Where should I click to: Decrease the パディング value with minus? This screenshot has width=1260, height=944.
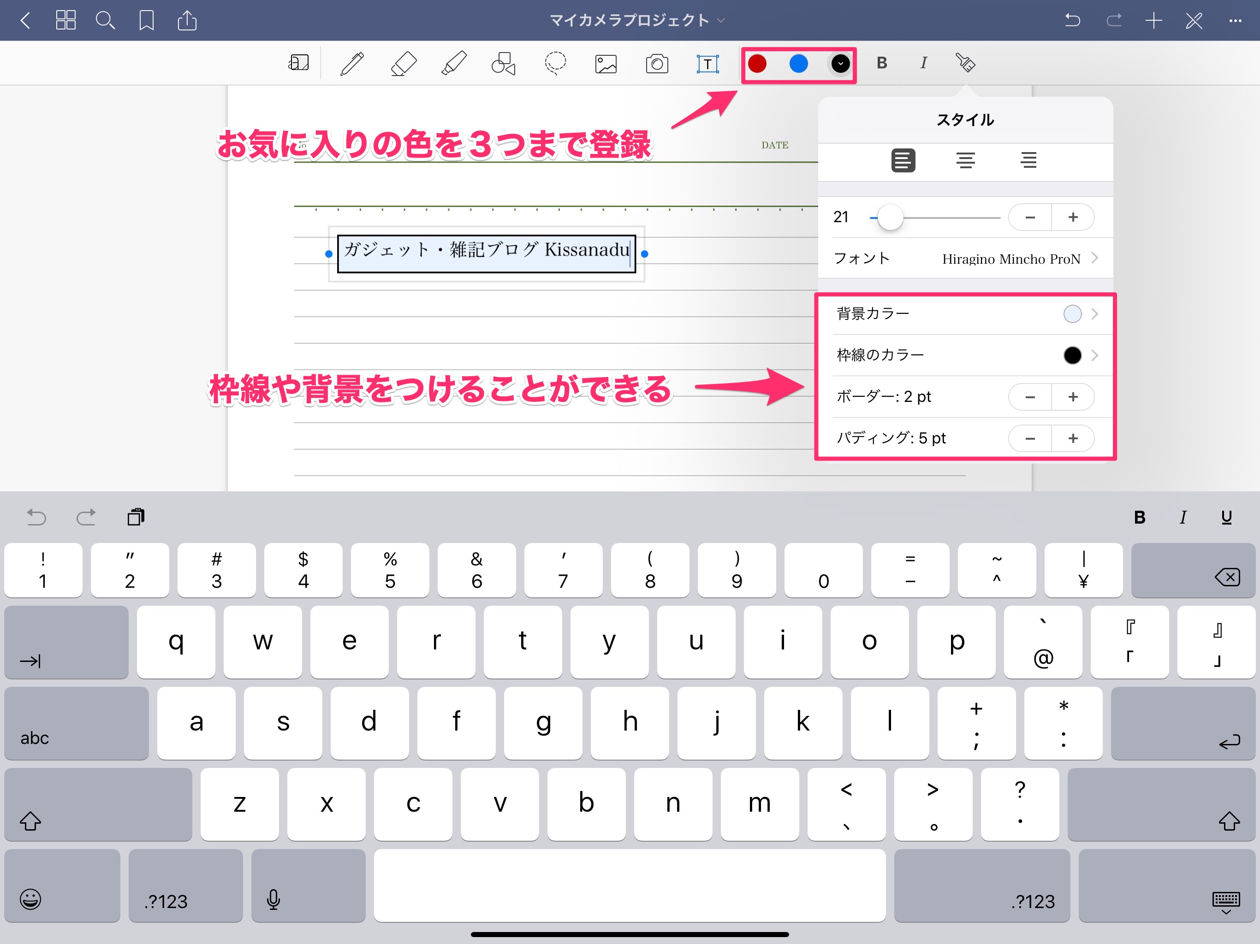point(1030,438)
